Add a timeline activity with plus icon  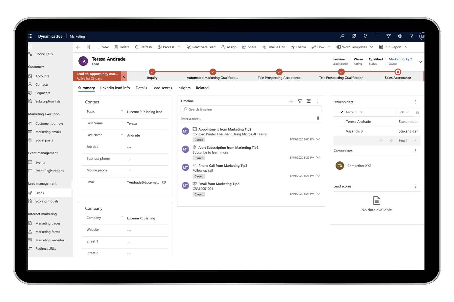(291, 101)
